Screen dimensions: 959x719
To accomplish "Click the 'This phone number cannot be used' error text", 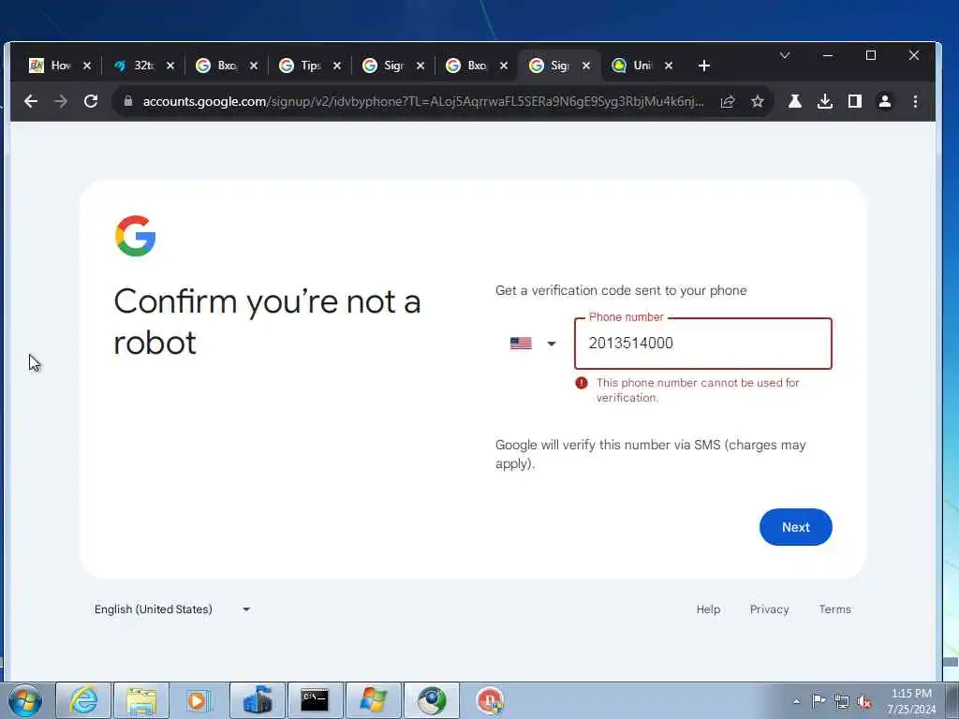I will [697, 390].
